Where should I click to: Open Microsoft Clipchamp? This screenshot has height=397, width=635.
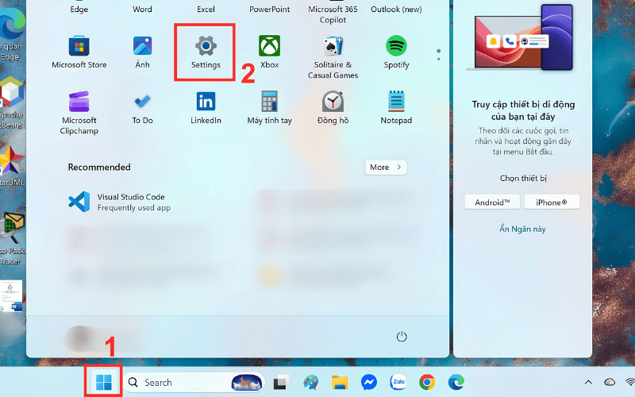tap(79, 113)
